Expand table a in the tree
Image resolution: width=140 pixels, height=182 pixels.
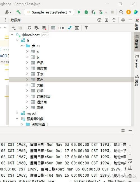click(27, 51)
